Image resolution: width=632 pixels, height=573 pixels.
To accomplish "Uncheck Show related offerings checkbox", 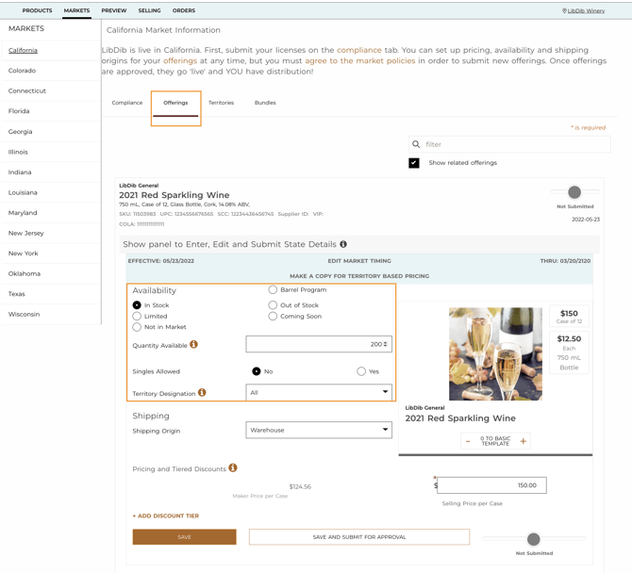I will (414, 163).
